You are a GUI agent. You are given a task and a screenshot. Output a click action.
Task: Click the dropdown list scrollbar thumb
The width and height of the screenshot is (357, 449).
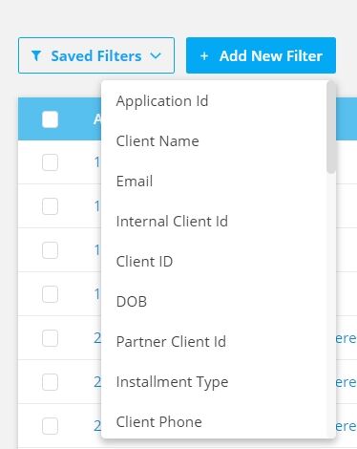point(331,127)
